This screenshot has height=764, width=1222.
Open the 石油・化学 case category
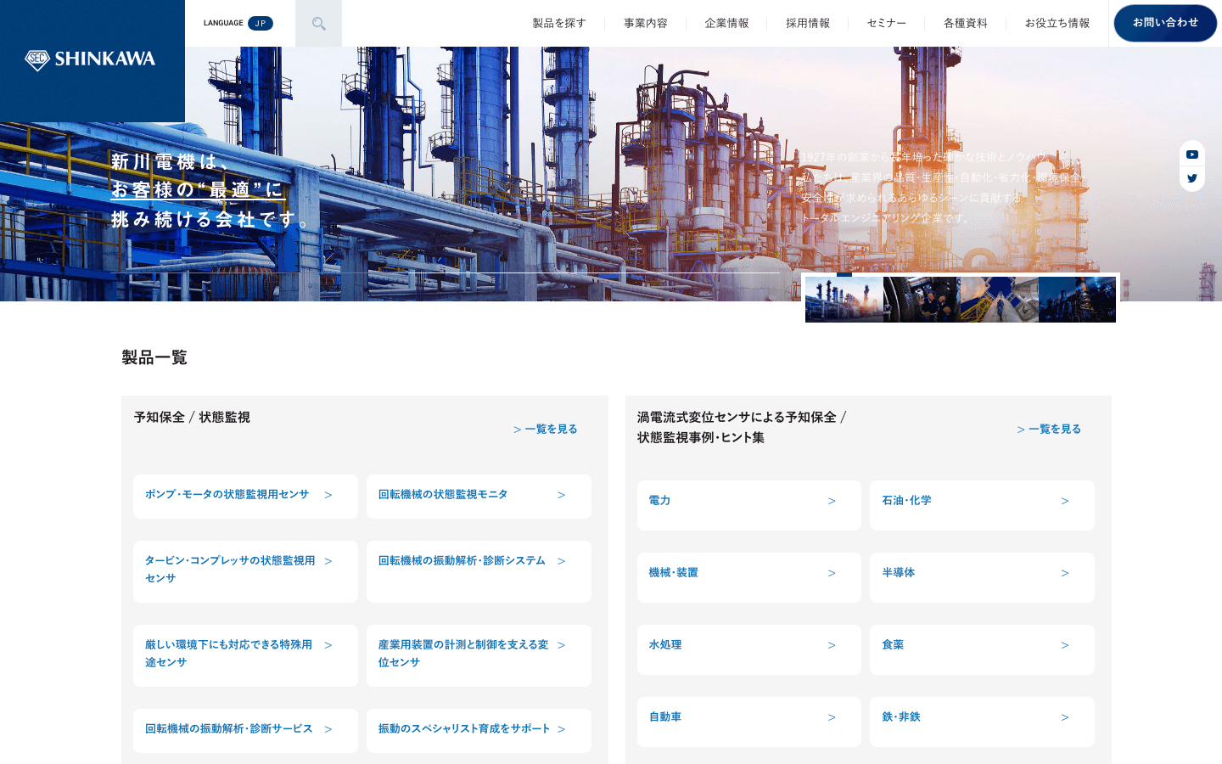tap(982, 505)
